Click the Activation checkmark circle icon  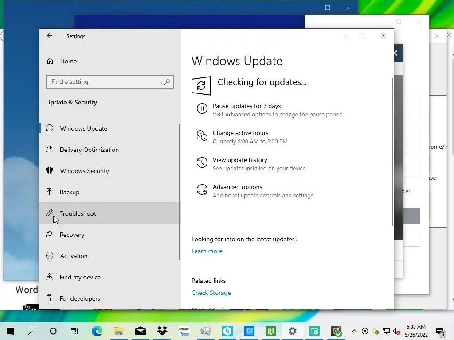click(50, 255)
